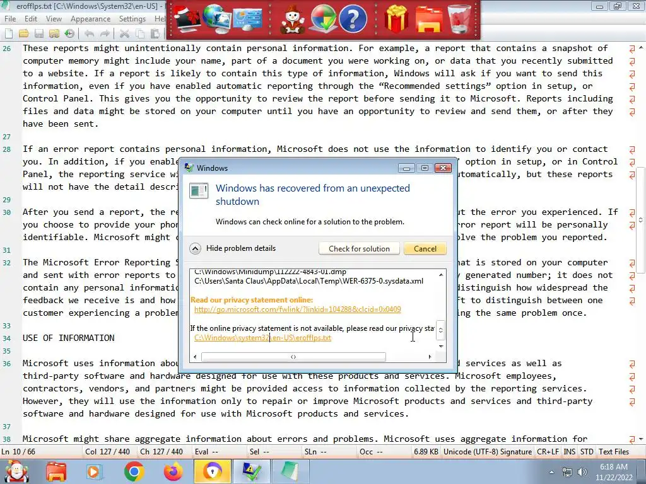Open the erofflps.txt local privacy file link
Viewport: 646px width, 484px height.
(x=262, y=338)
